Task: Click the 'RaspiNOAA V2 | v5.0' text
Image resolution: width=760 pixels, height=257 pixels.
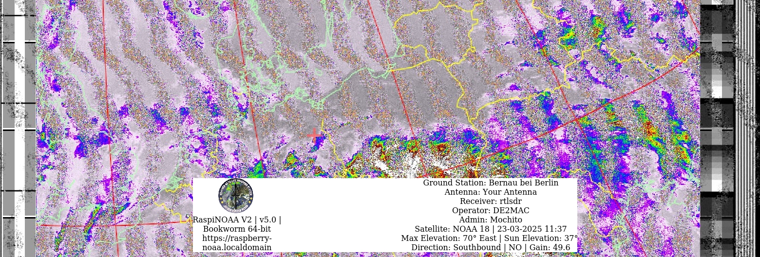Action: (237, 220)
